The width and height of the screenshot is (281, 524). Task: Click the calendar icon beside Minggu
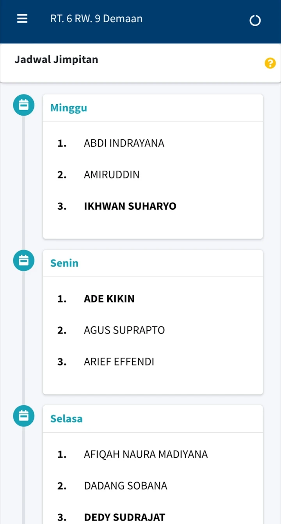pyautogui.click(x=24, y=105)
